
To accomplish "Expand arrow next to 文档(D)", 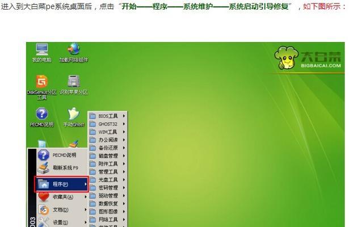I will click(x=85, y=209).
